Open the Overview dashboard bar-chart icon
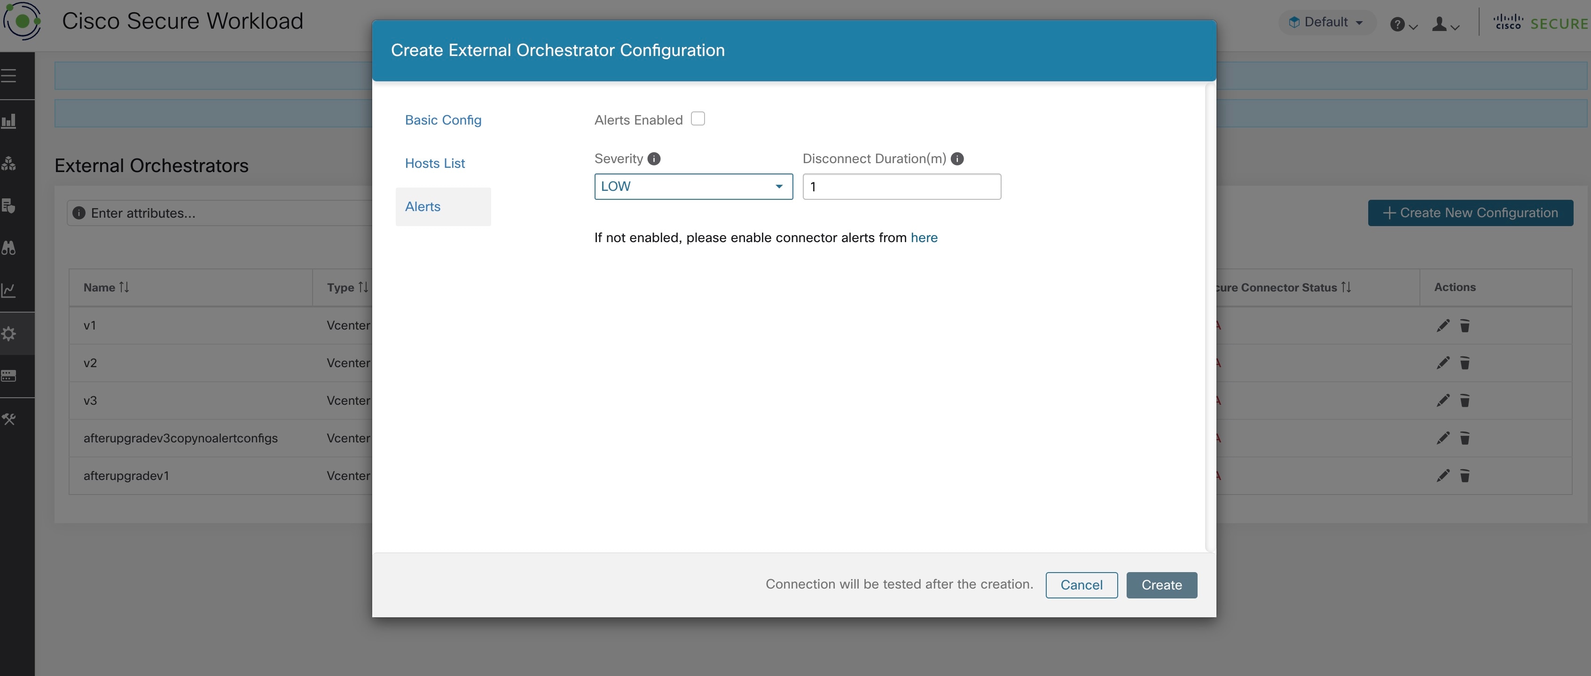The height and width of the screenshot is (676, 1591). (8, 121)
